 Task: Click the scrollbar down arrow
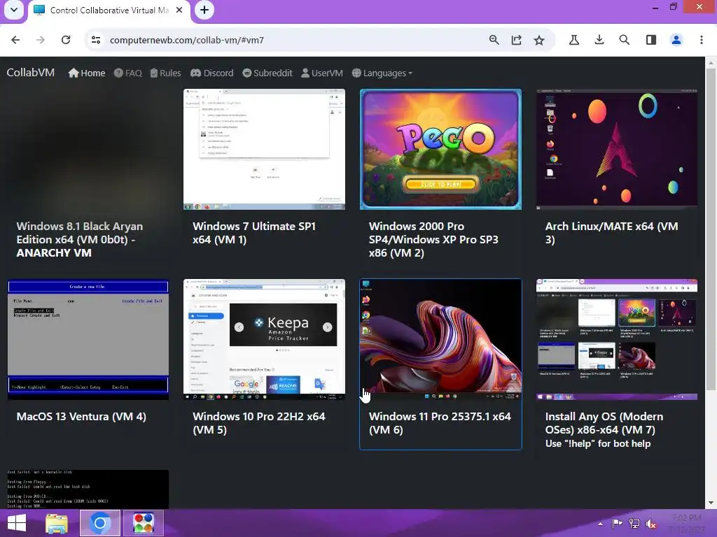[711, 503]
